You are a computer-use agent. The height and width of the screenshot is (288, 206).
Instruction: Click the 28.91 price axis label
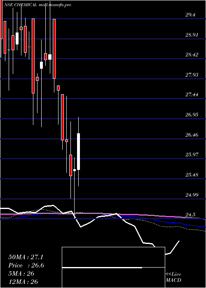coord(192,35)
